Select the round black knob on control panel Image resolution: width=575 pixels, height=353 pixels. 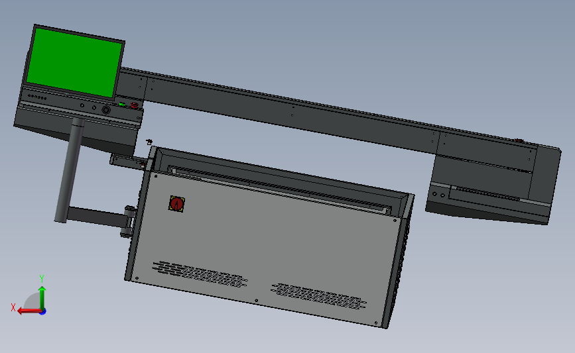pos(106,109)
